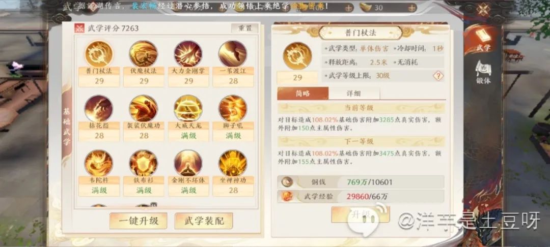Screen dimensions: 550x247
Task: Select the 狮子吼 skill icon
Action: pyautogui.click(x=233, y=108)
